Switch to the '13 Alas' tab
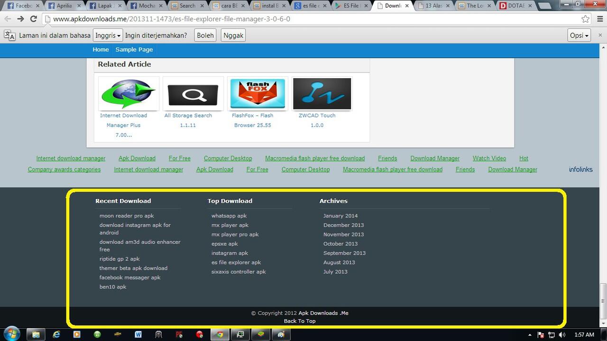This screenshot has width=607, height=341. pos(434,6)
